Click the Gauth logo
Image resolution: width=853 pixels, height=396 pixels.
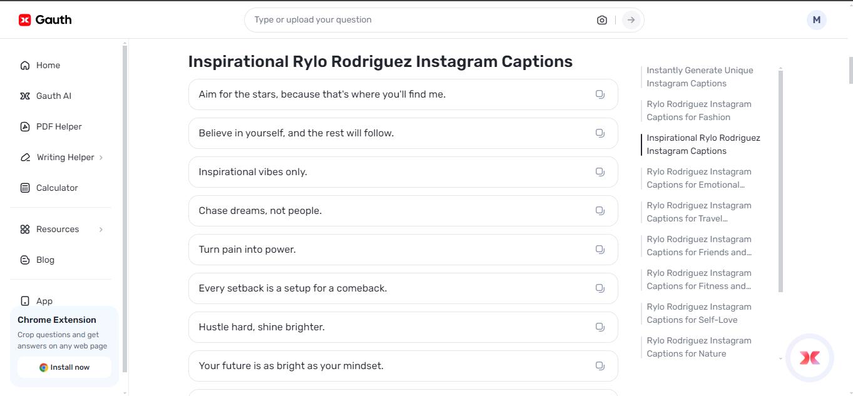tap(44, 19)
